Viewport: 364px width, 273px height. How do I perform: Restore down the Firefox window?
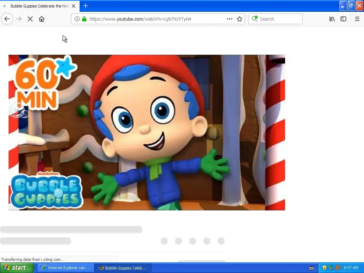point(351,6)
